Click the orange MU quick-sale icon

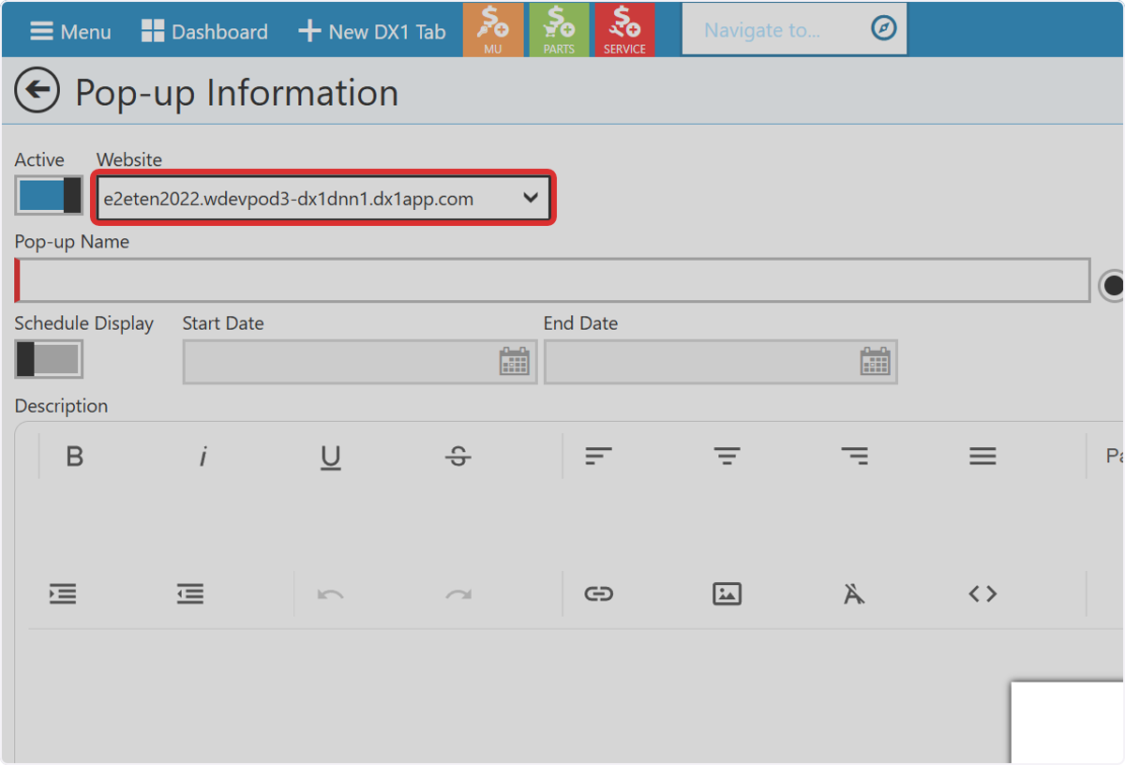493,30
